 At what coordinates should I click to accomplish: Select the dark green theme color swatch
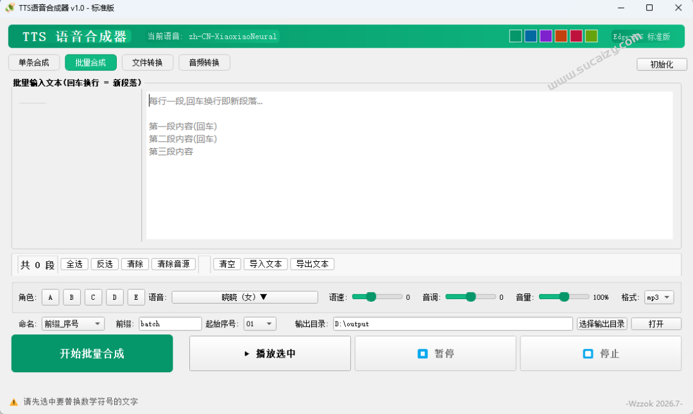[515, 37]
